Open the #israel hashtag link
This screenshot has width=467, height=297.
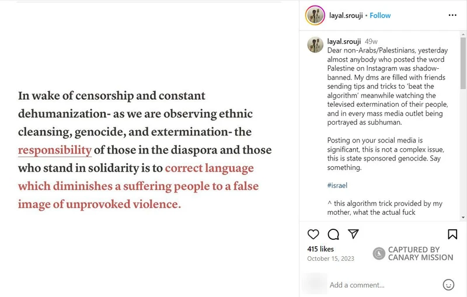pos(339,185)
